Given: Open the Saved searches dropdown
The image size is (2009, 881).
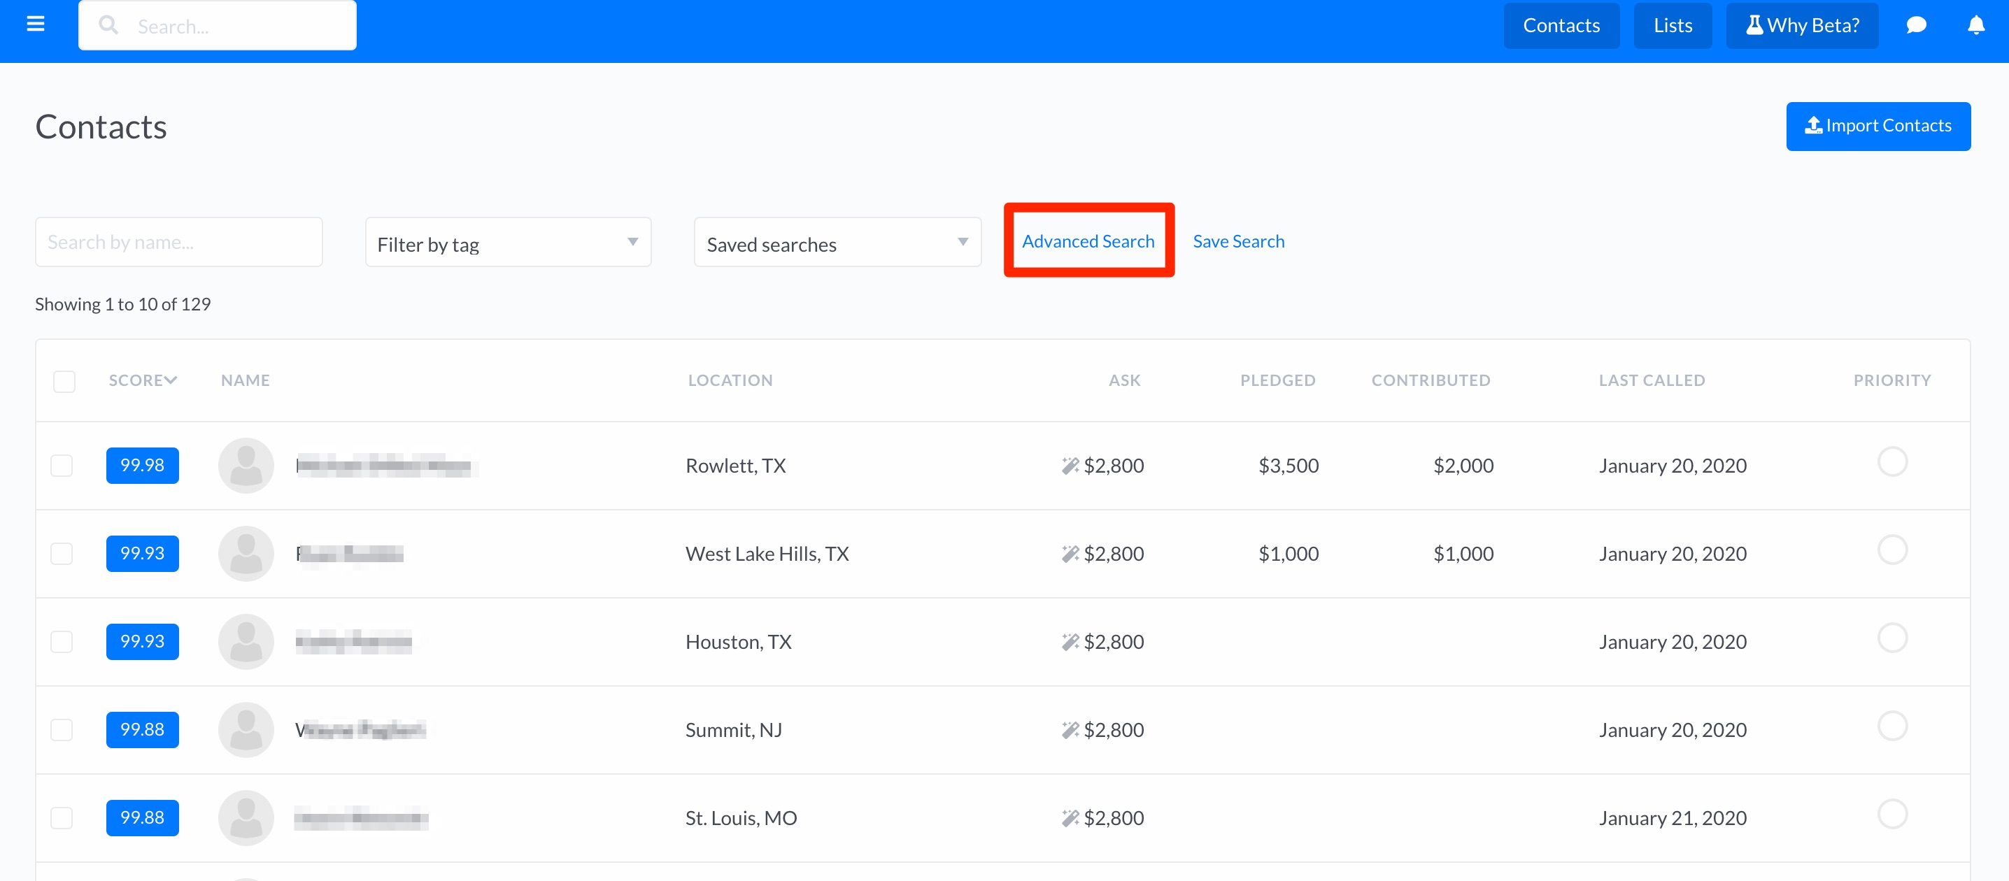Looking at the screenshot, I should click(837, 243).
